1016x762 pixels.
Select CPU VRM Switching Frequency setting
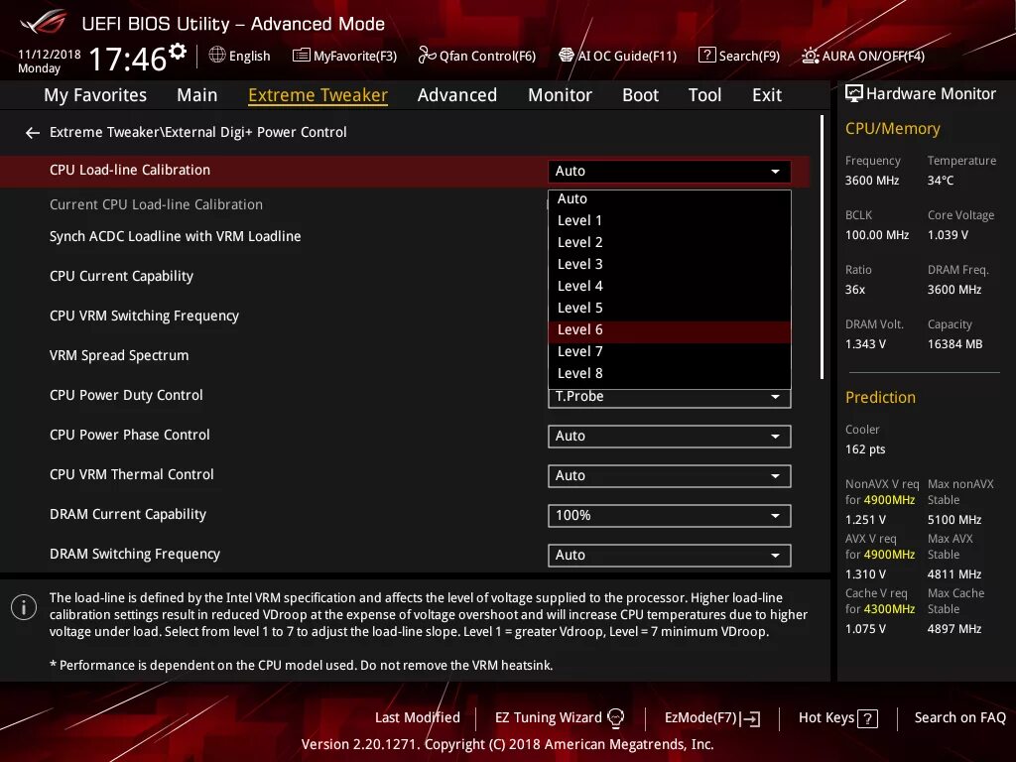pyautogui.click(x=144, y=316)
